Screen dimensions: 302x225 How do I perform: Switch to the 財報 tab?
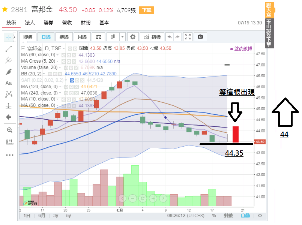86,23
